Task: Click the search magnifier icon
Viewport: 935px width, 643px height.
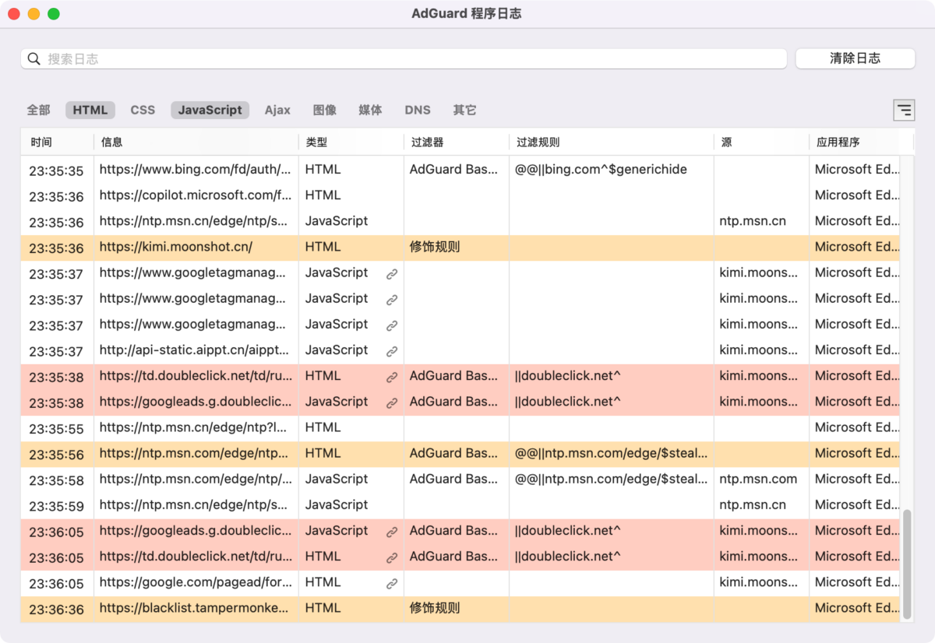Action: click(34, 59)
